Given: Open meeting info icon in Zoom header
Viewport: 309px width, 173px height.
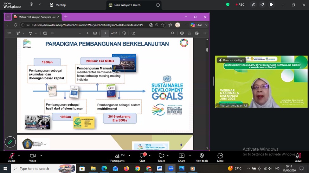Looking at the screenshot, I should click(31, 4).
